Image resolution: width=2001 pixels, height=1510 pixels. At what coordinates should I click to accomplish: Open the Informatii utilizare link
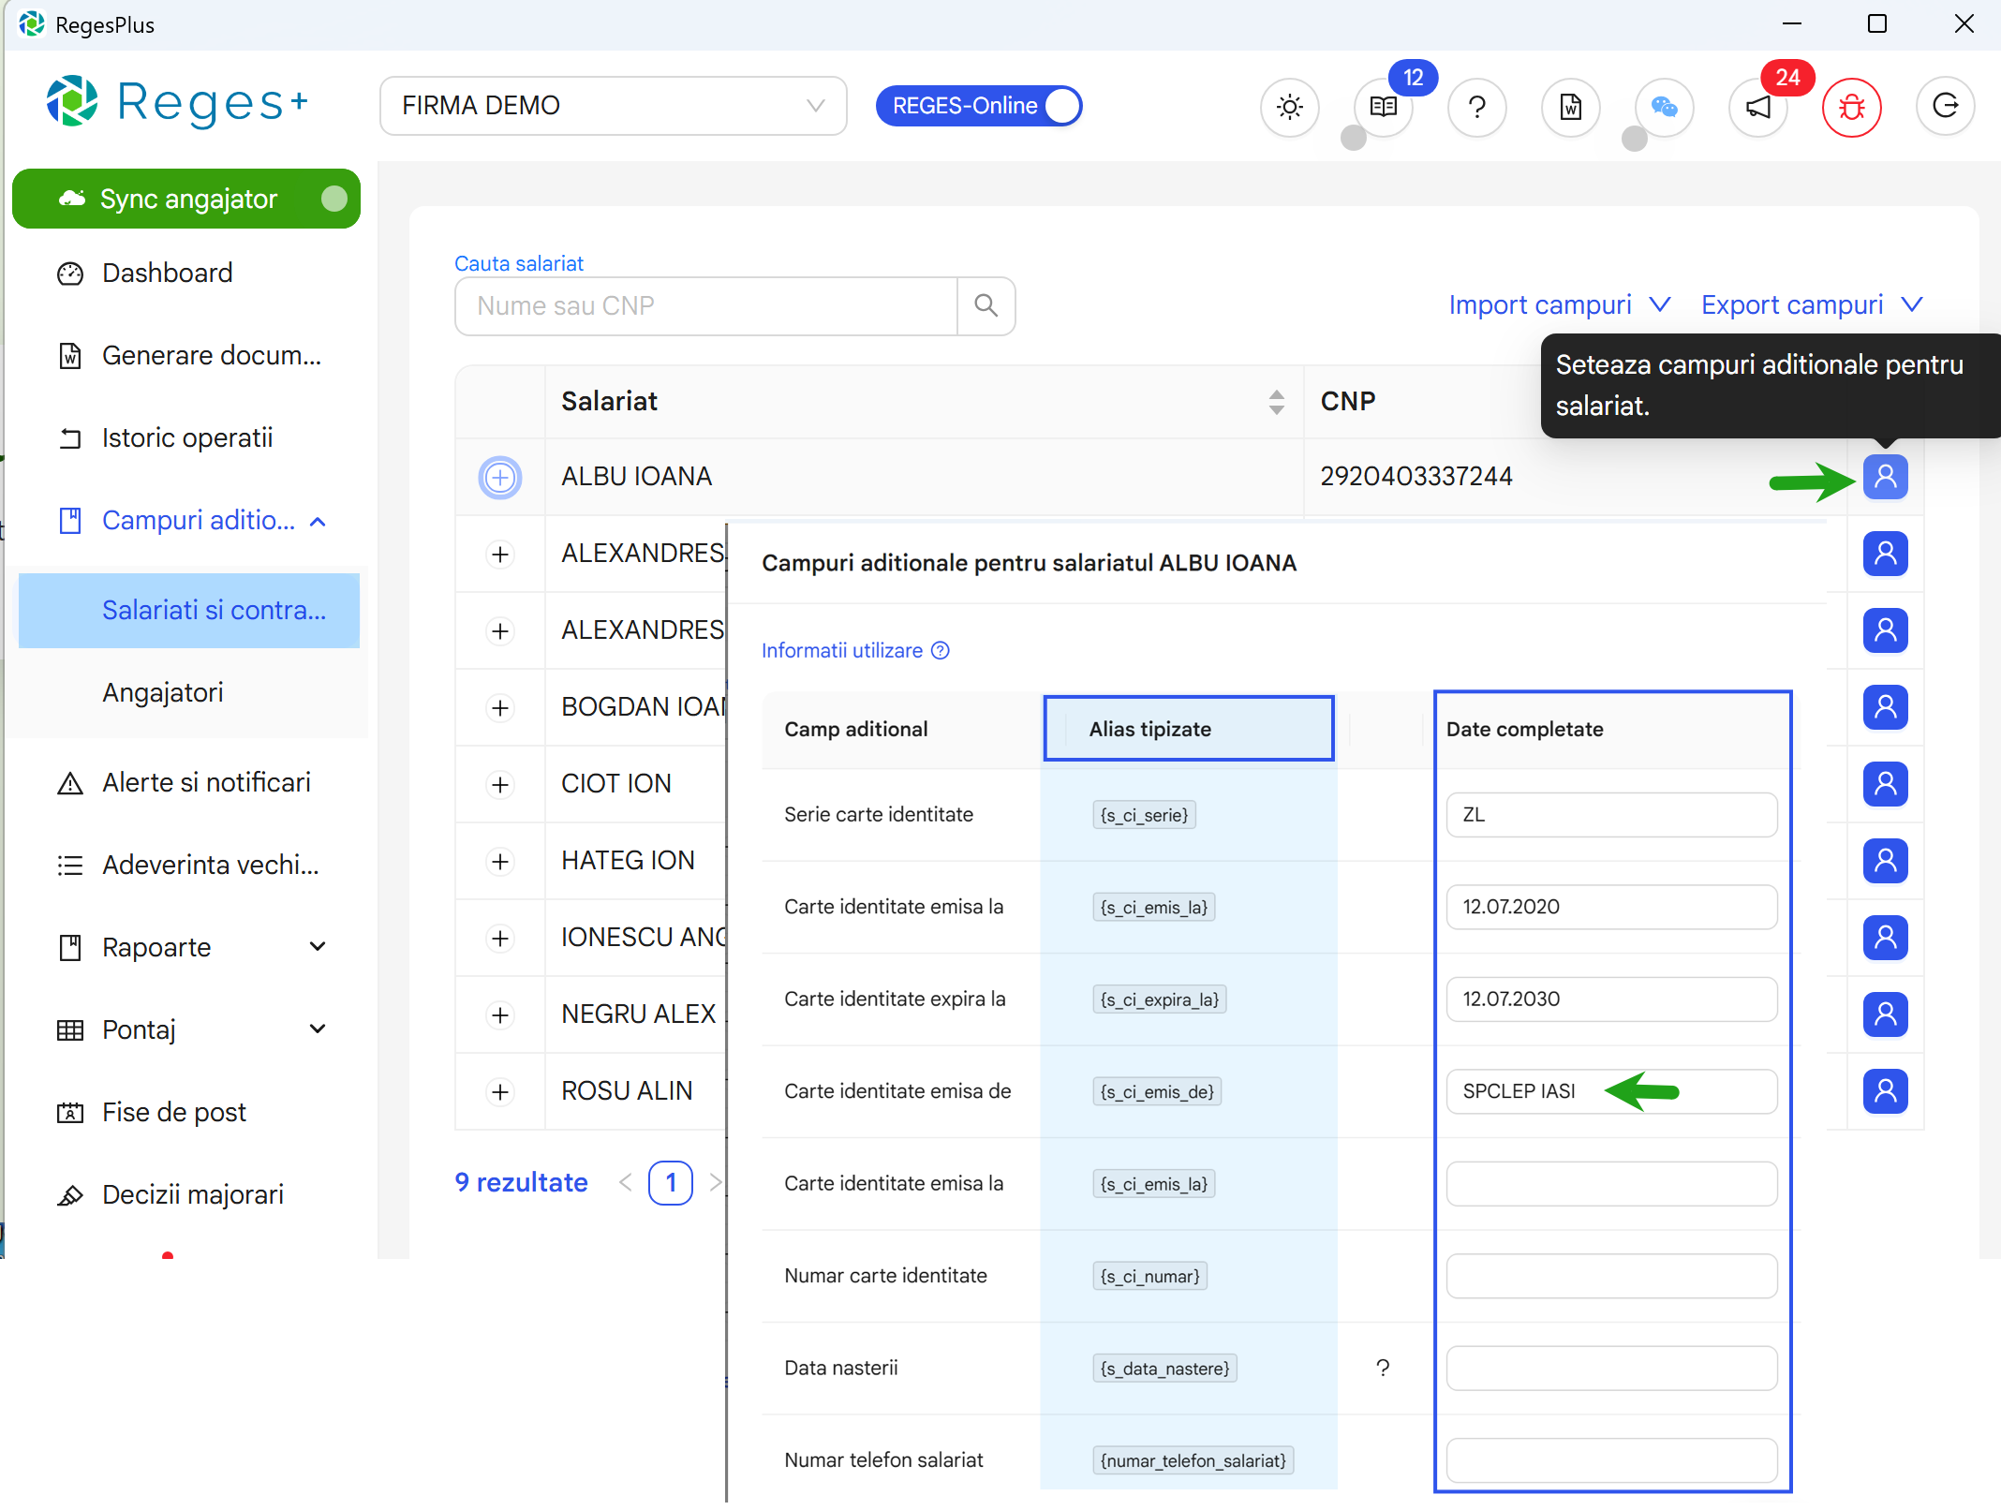(x=840, y=650)
